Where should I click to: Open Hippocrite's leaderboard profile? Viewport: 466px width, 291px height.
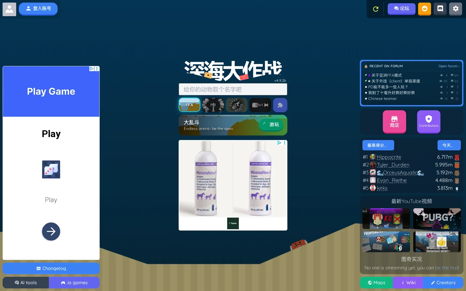coord(389,157)
